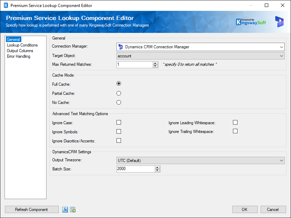Click the Target Object label

(x=64, y=56)
